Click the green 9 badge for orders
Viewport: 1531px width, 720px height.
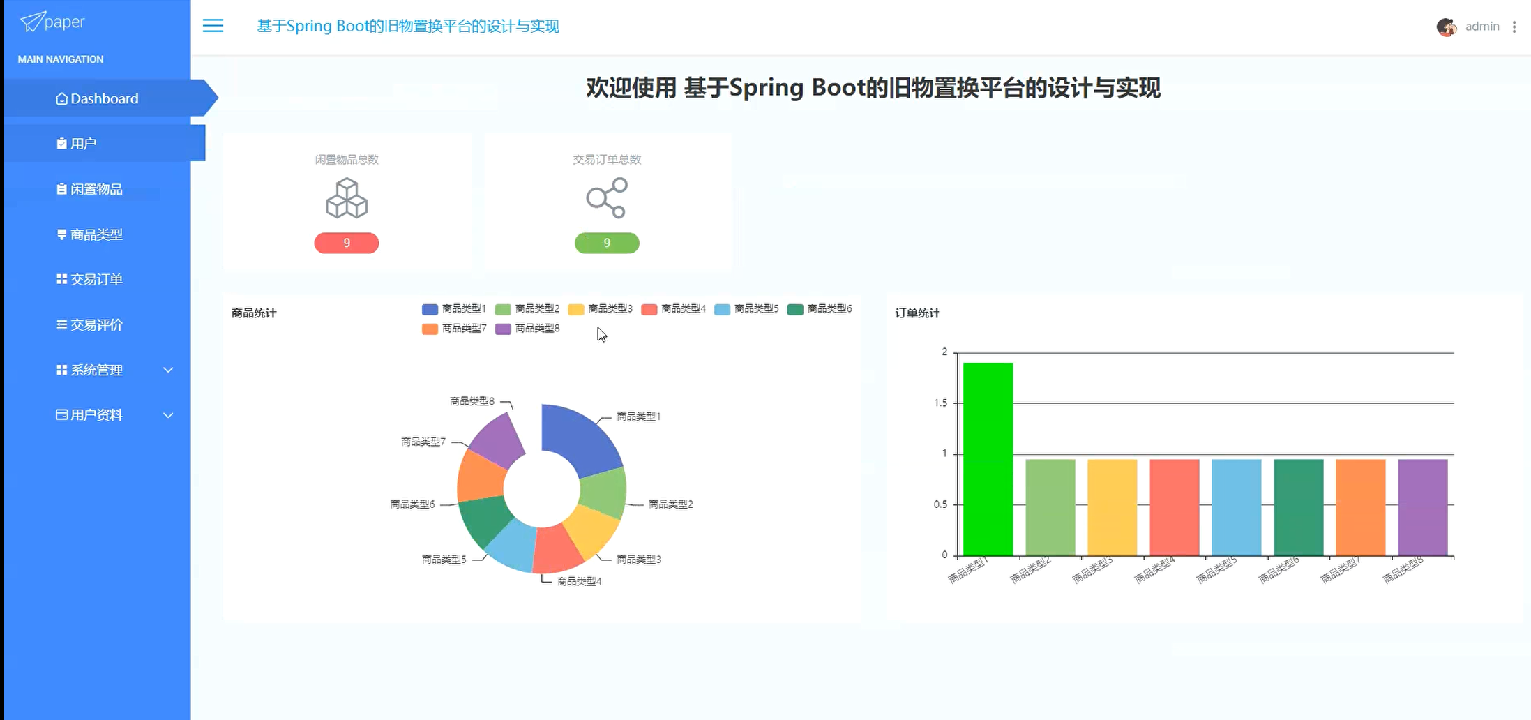pos(607,243)
